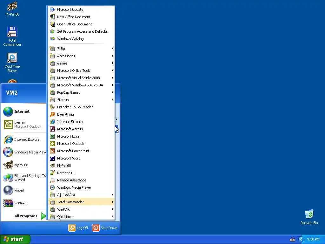This screenshot has height=244, width=325.
Task: Click the Remote Assistance icon
Action: coord(52,180)
